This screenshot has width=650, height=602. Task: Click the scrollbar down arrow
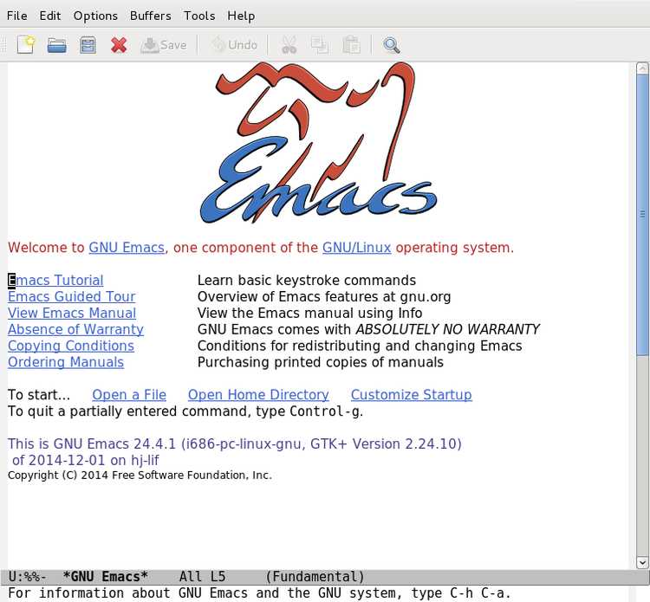click(x=642, y=563)
